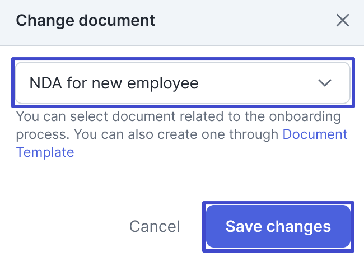This screenshot has height=266, width=364.
Task: Click the 'Document' word of the link
Action: [x=315, y=134]
